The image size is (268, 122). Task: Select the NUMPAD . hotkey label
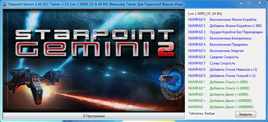(x=197, y=107)
